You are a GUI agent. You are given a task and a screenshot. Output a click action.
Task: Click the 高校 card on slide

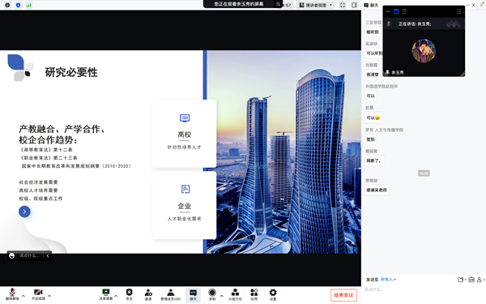(185, 134)
